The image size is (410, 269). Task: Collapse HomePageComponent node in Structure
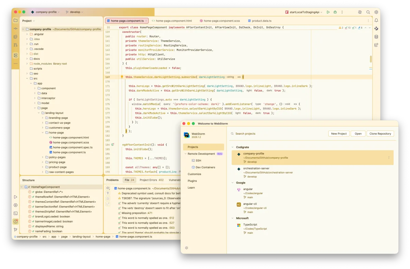[22, 187]
